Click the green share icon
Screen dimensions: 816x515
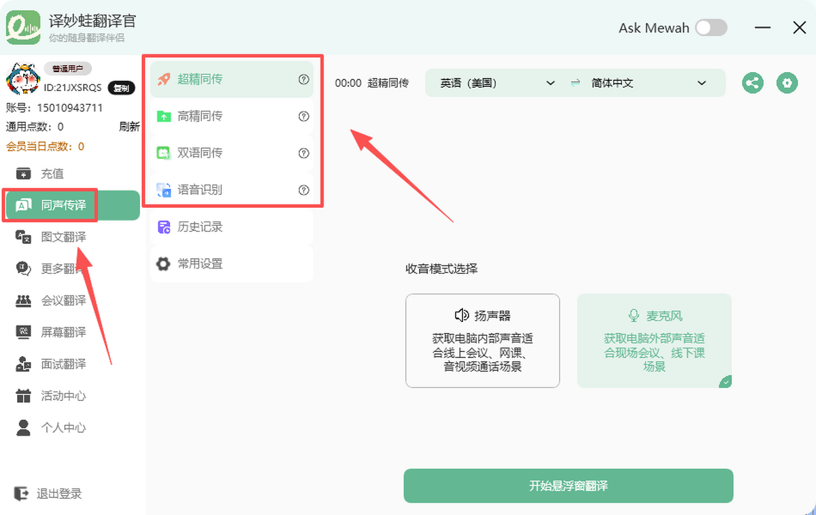point(752,84)
